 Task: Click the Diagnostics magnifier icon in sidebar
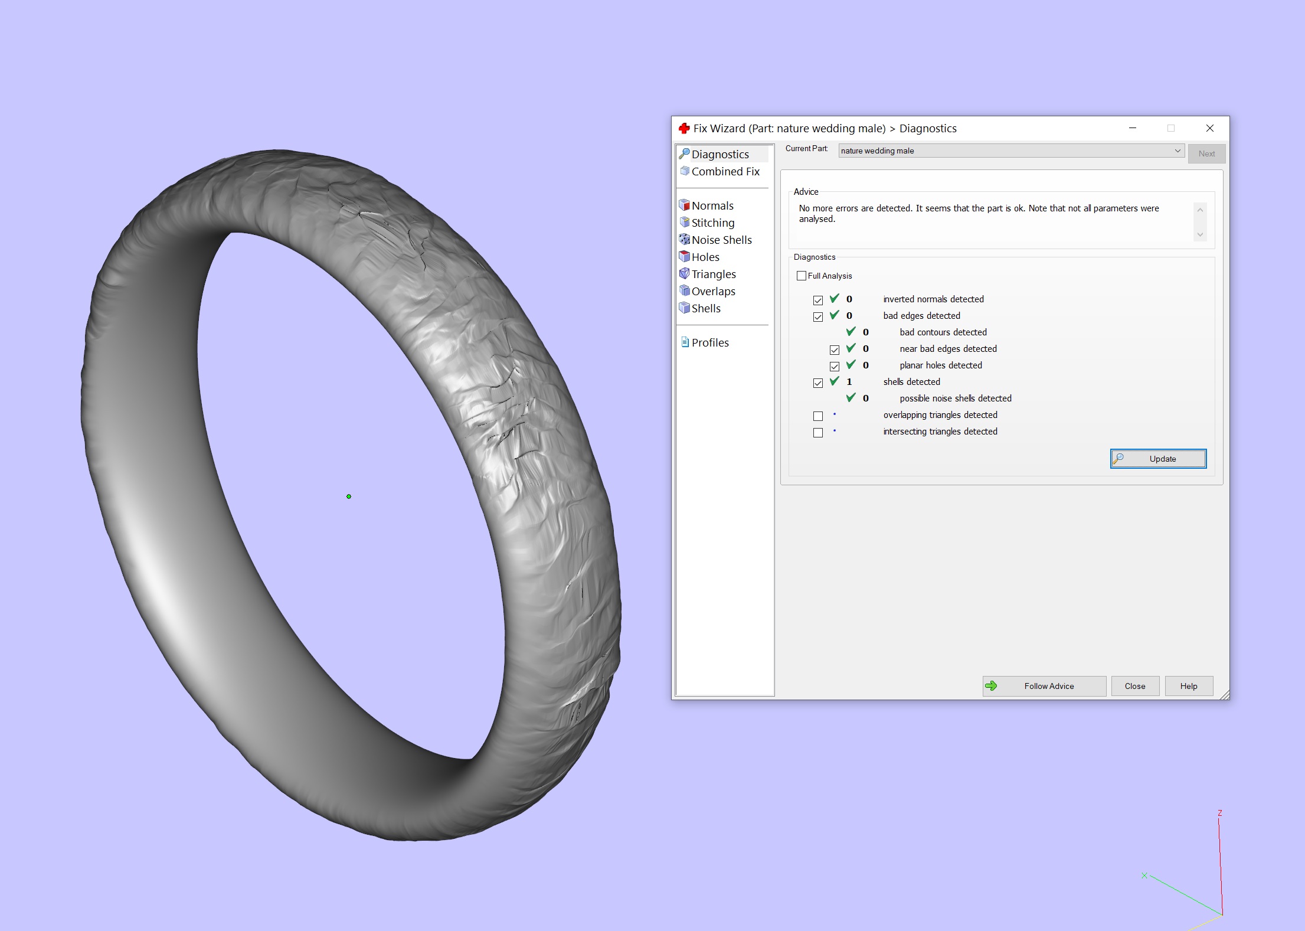(x=684, y=154)
